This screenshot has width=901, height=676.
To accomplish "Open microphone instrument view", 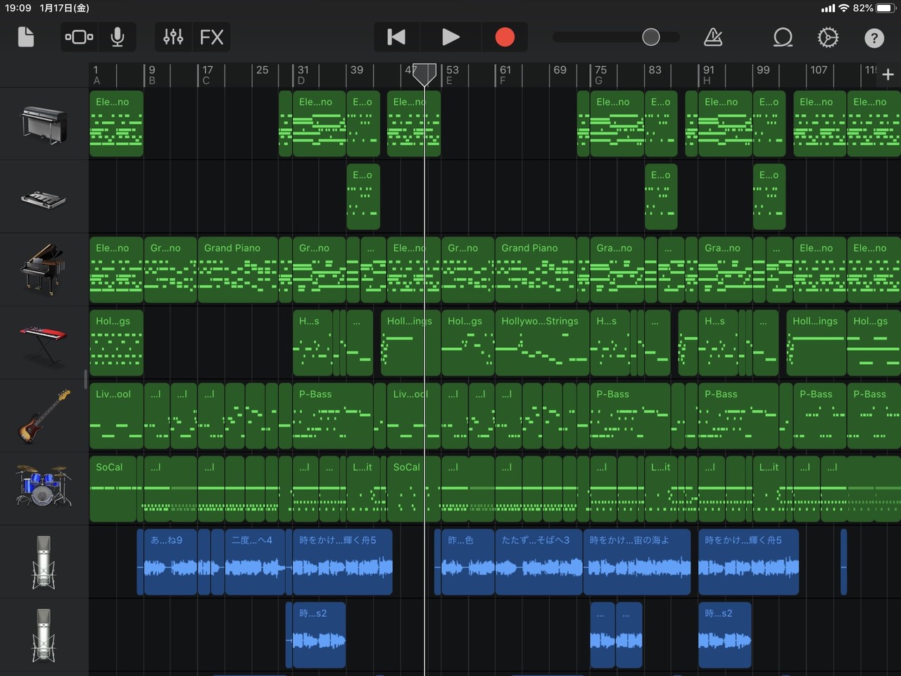I will 118,37.
